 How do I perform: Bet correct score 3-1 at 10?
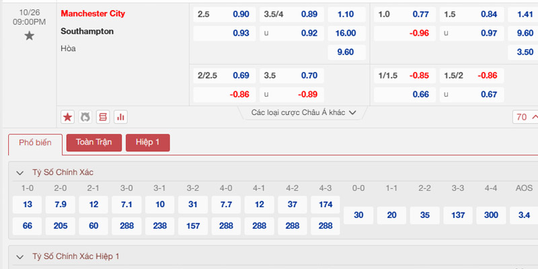click(x=160, y=205)
